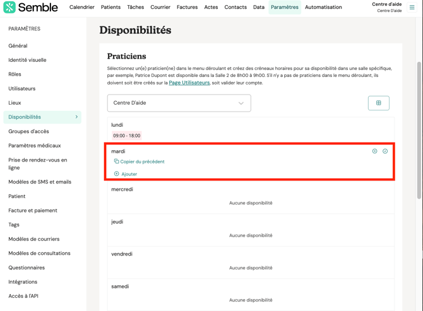
Task: Open Intégrations settings in sidebar
Action: click(23, 282)
